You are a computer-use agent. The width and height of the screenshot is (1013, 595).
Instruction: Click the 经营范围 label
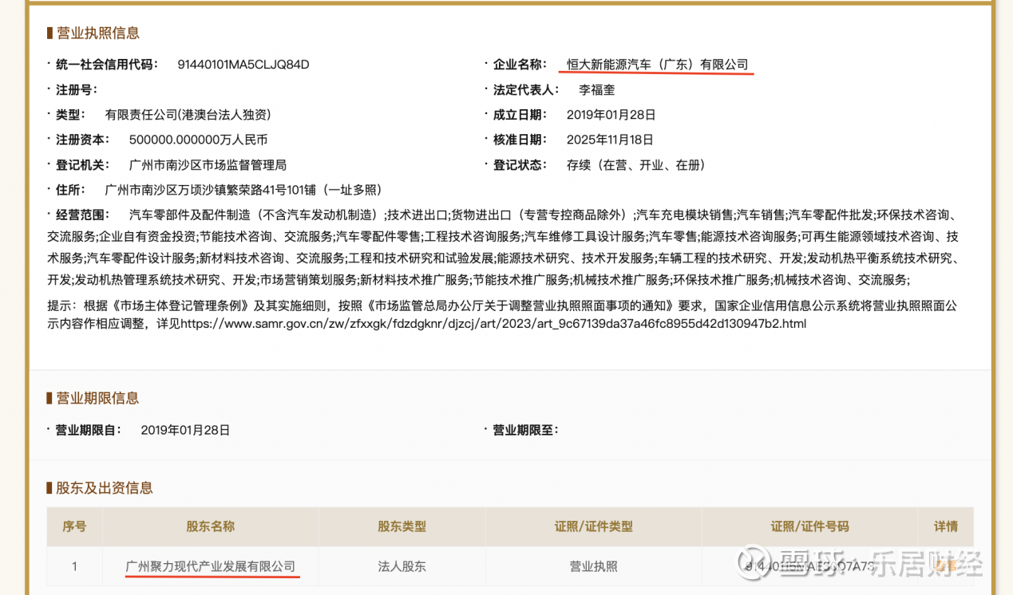click(x=82, y=215)
